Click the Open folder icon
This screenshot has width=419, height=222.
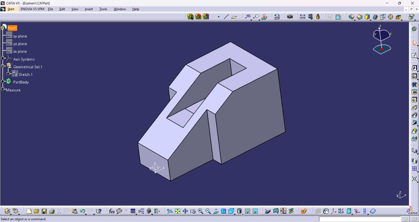[x=36, y=212]
